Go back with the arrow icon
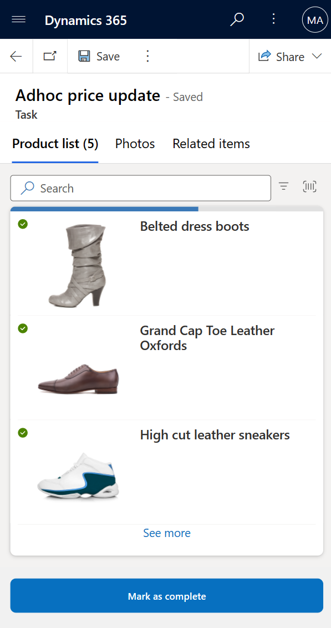The height and width of the screenshot is (628, 331). click(16, 57)
